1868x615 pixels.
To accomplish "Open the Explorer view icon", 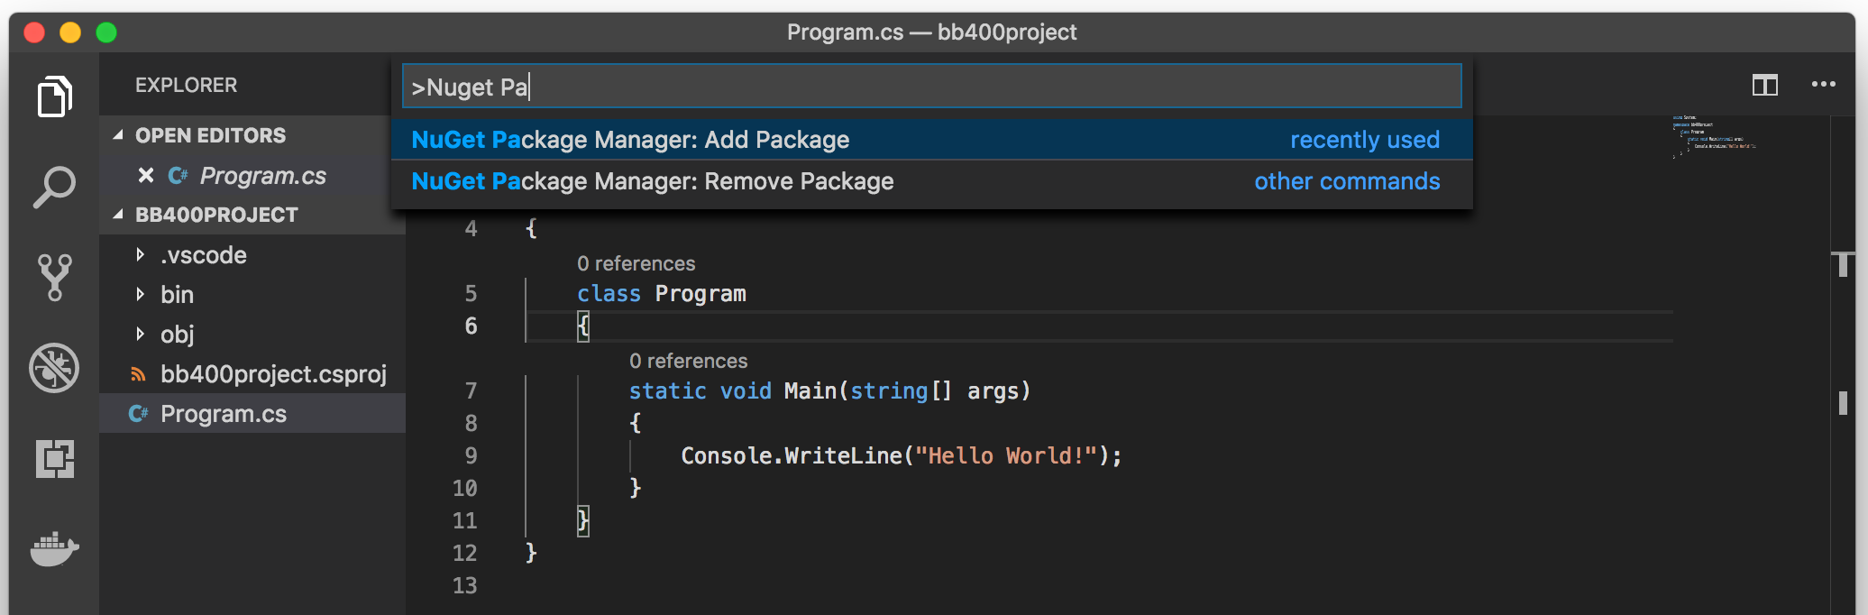I will point(53,96).
